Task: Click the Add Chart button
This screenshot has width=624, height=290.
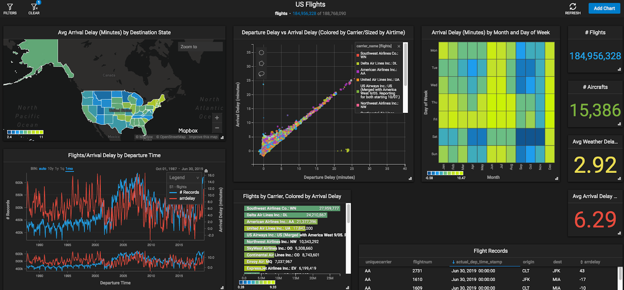Action: 604,8
